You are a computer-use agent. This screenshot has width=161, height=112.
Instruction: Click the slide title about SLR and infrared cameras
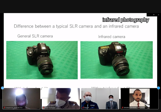[x=76, y=26]
